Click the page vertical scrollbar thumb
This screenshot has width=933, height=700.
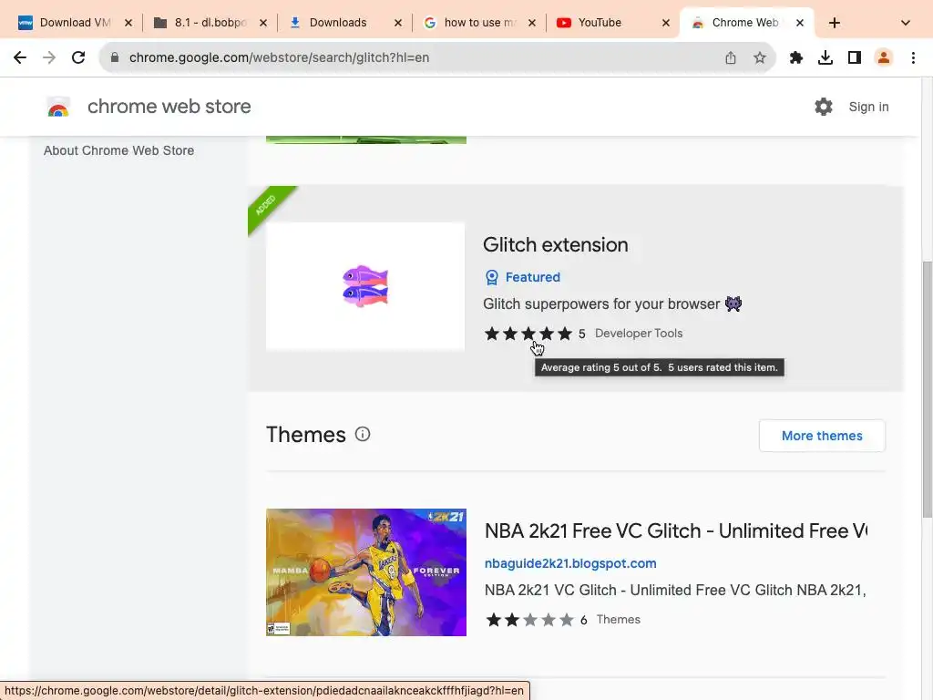pyautogui.click(x=927, y=390)
